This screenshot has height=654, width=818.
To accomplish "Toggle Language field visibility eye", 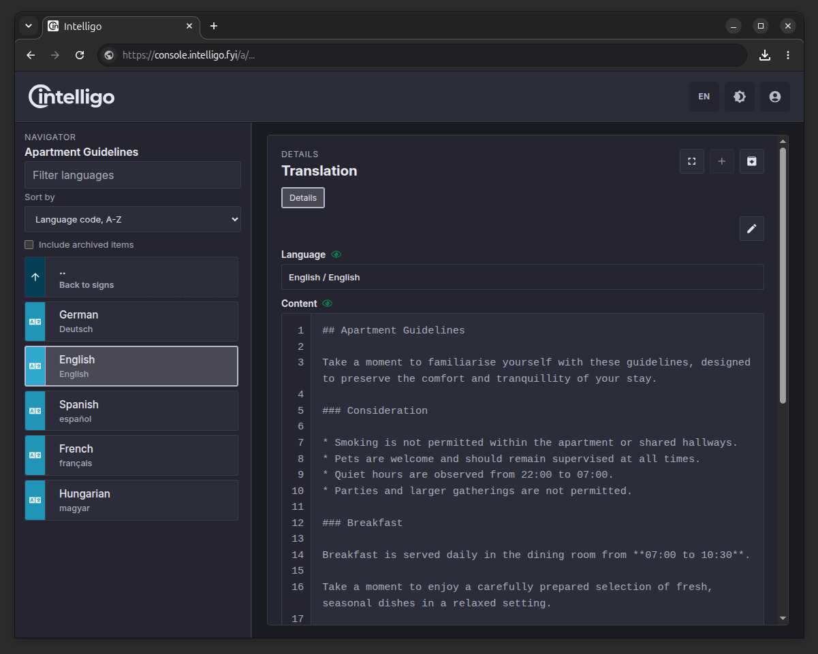I will (x=336, y=255).
